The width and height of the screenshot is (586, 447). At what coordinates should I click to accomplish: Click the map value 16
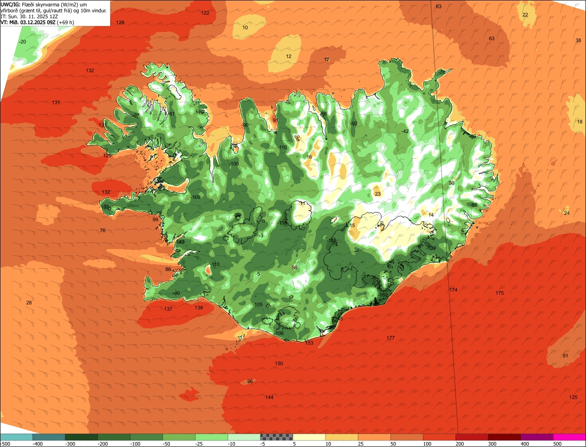309,157
